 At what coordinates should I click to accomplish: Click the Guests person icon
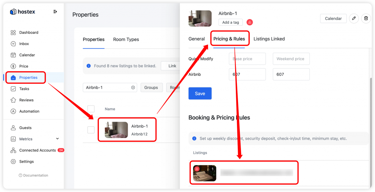(14, 128)
